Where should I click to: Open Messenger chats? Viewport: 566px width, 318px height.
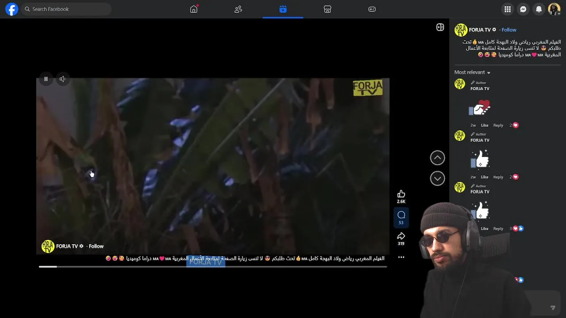pos(523,9)
